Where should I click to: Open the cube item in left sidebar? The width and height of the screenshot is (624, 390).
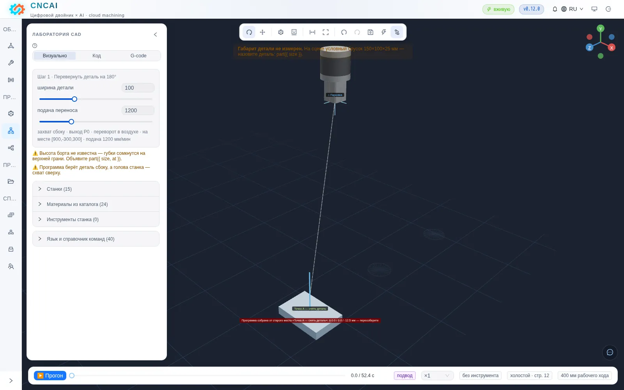[x=11, y=113]
